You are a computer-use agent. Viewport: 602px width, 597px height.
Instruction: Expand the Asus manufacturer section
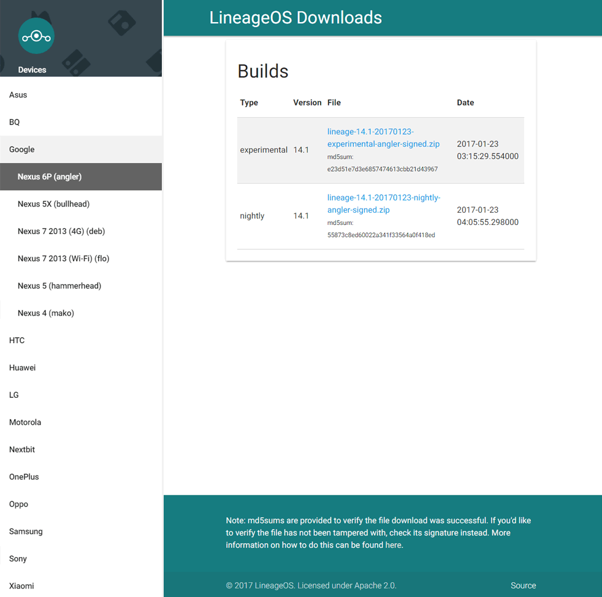pyautogui.click(x=18, y=94)
